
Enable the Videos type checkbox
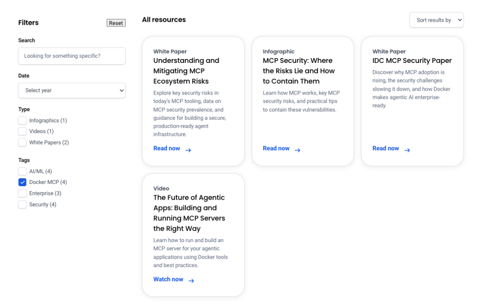click(x=23, y=131)
